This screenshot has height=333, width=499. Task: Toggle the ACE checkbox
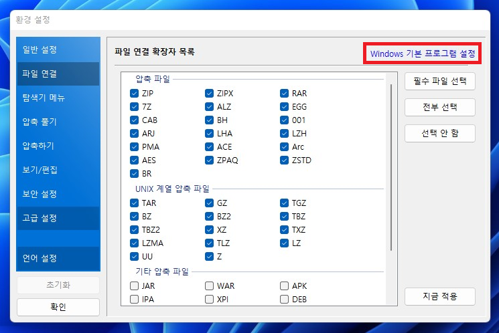[x=209, y=147]
